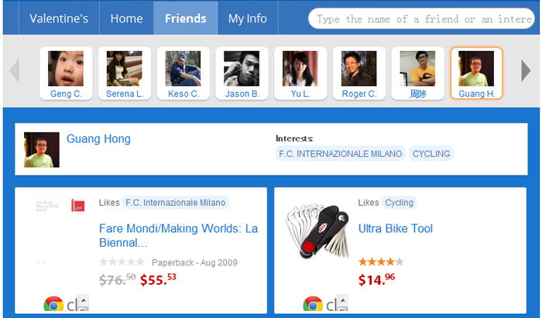Screen dimensions: 542x318
Task: Pick Jason B. in the friends strip
Action: click(x=242, y=74)
